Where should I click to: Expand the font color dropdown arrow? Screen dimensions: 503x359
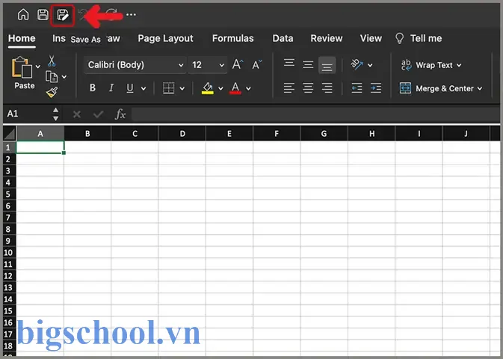point(248,88)
